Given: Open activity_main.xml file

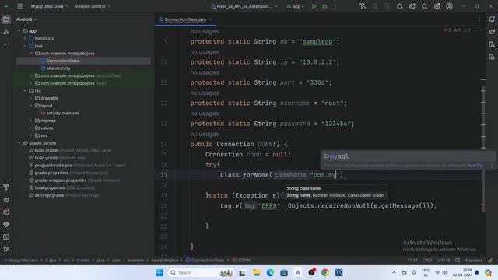Looking at the screenshot, I should tap(62, 113).
